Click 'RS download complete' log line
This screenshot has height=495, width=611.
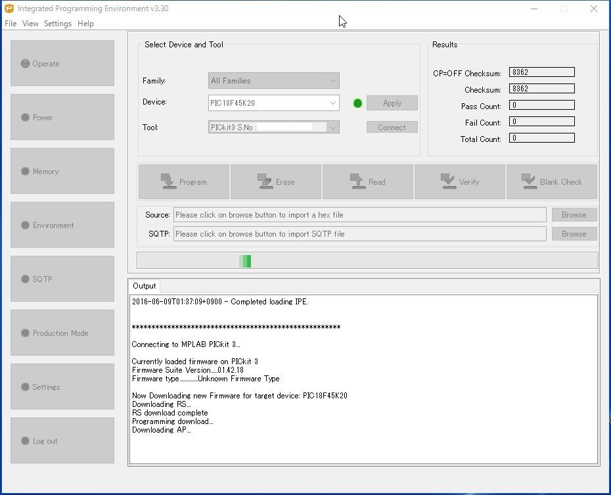click(170, 413)
